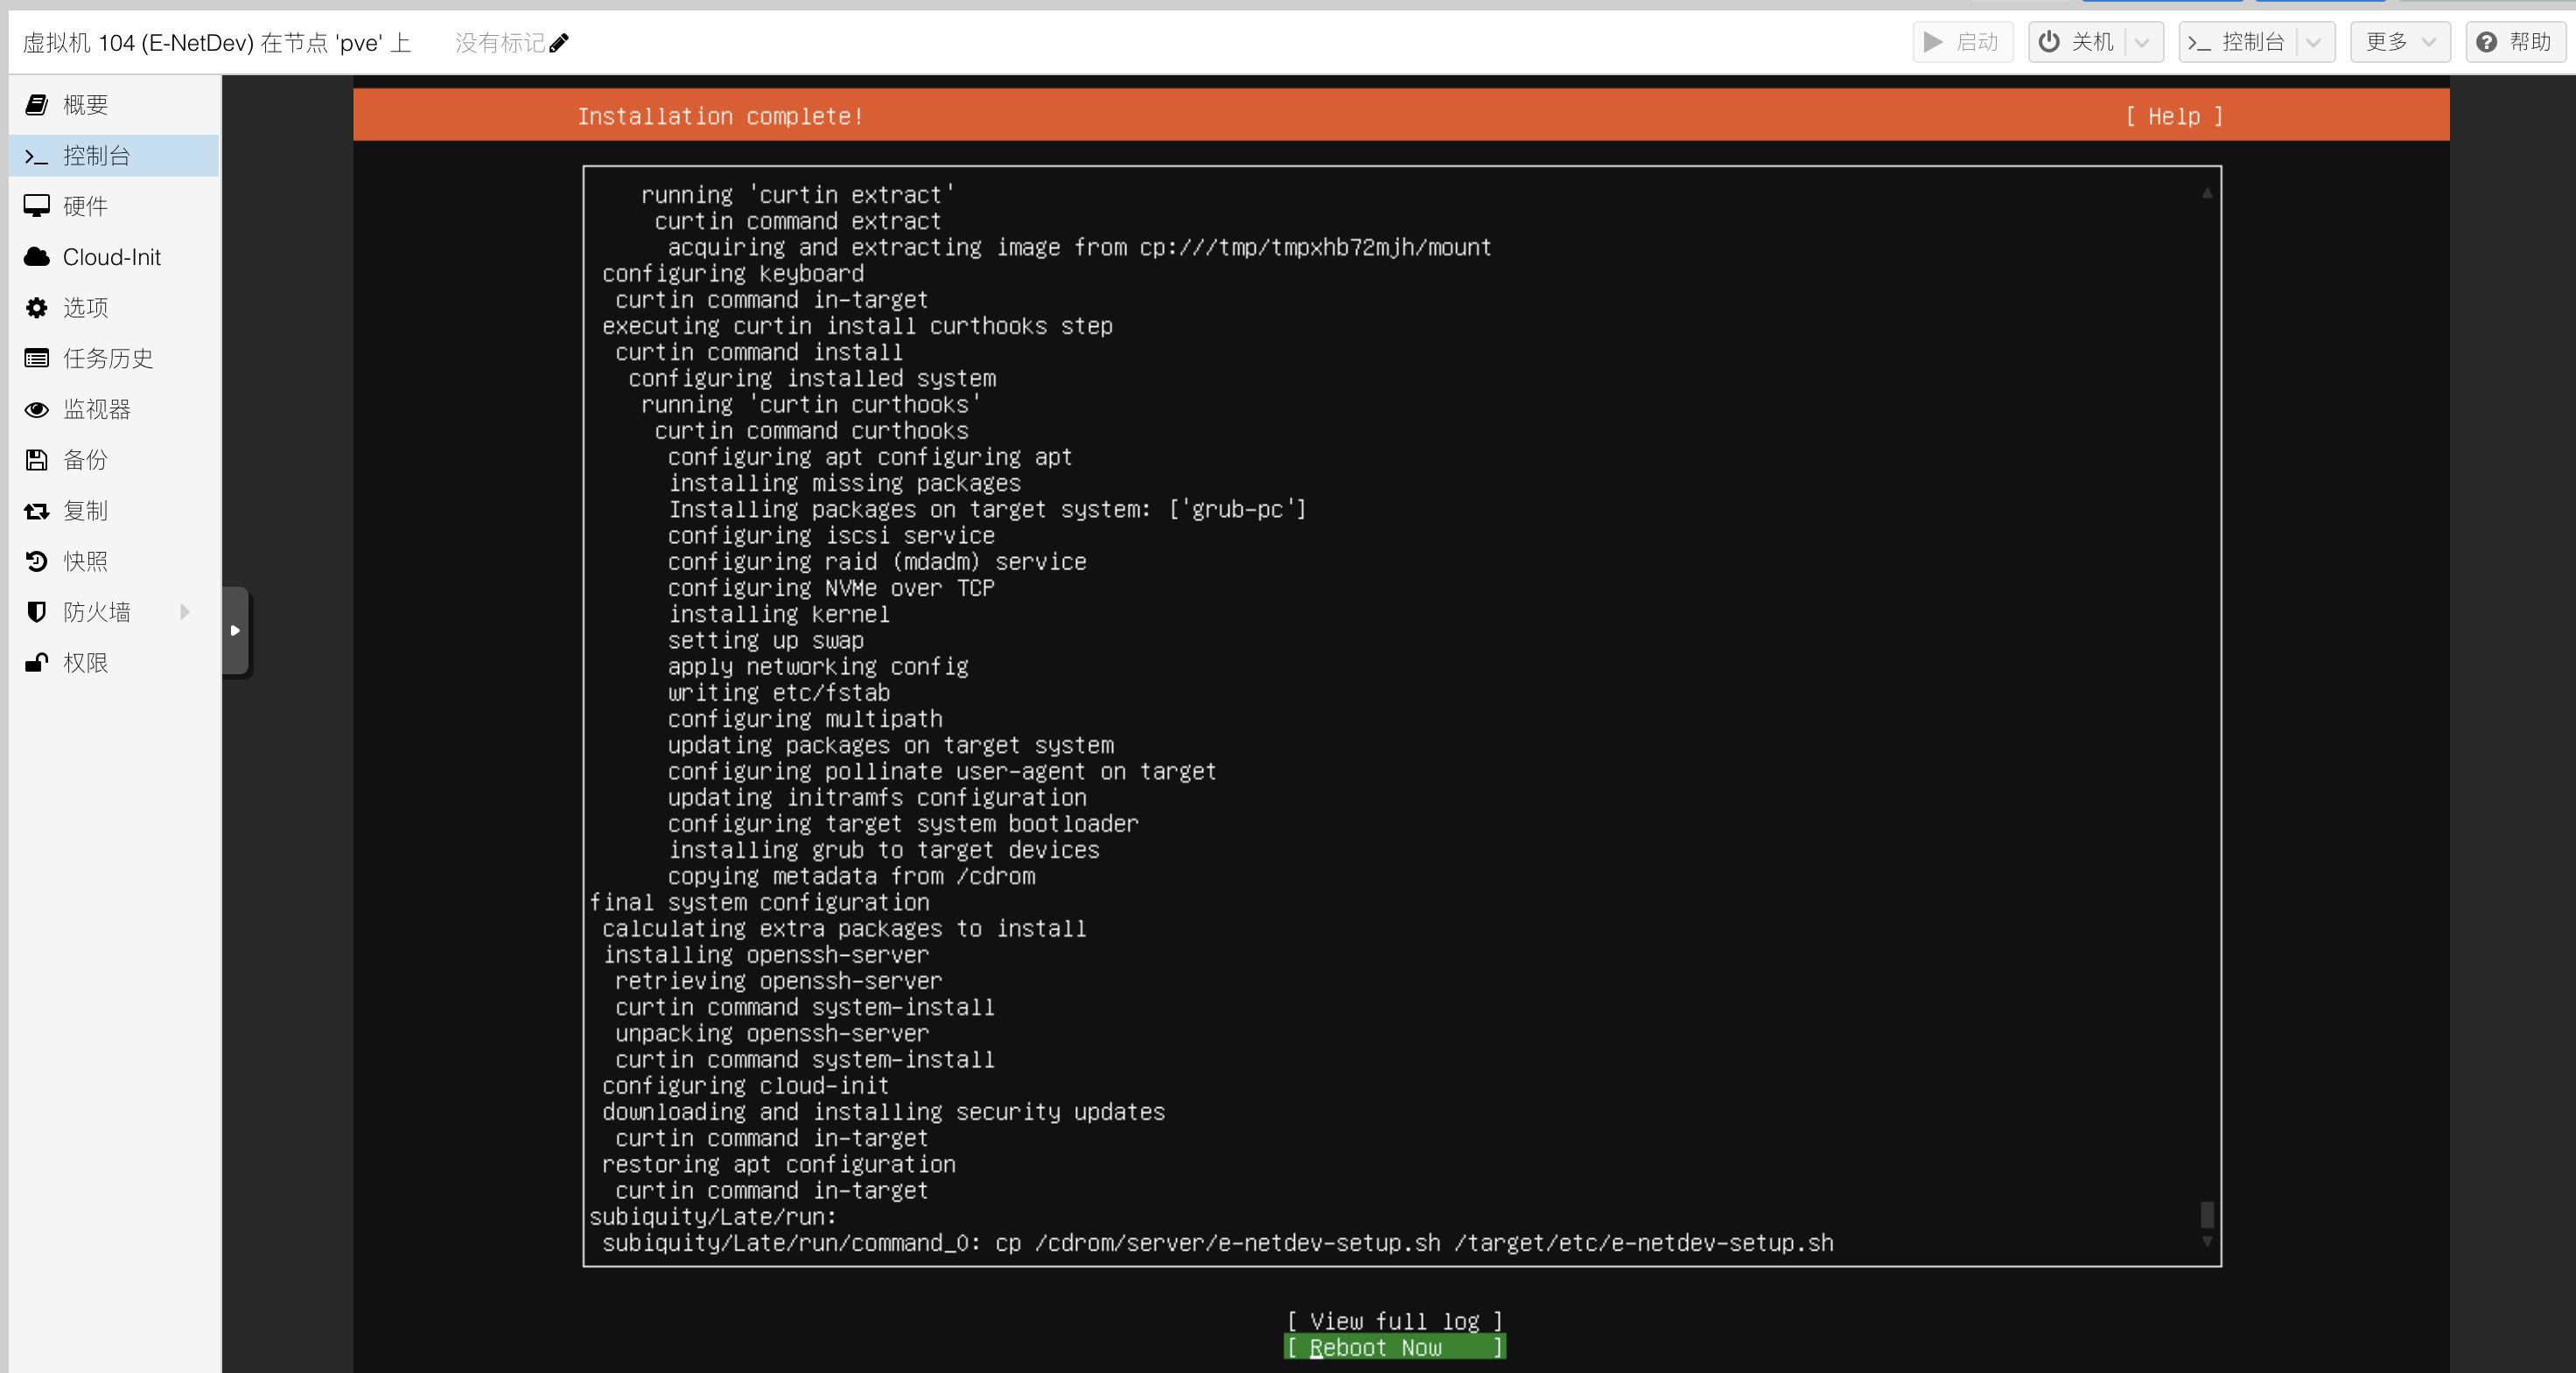The height and width of the screenshot is (1373, 2576).
Task: Open the 控制台 console dropdown arrow in toolbar
Action: [x=2313, y=42]
